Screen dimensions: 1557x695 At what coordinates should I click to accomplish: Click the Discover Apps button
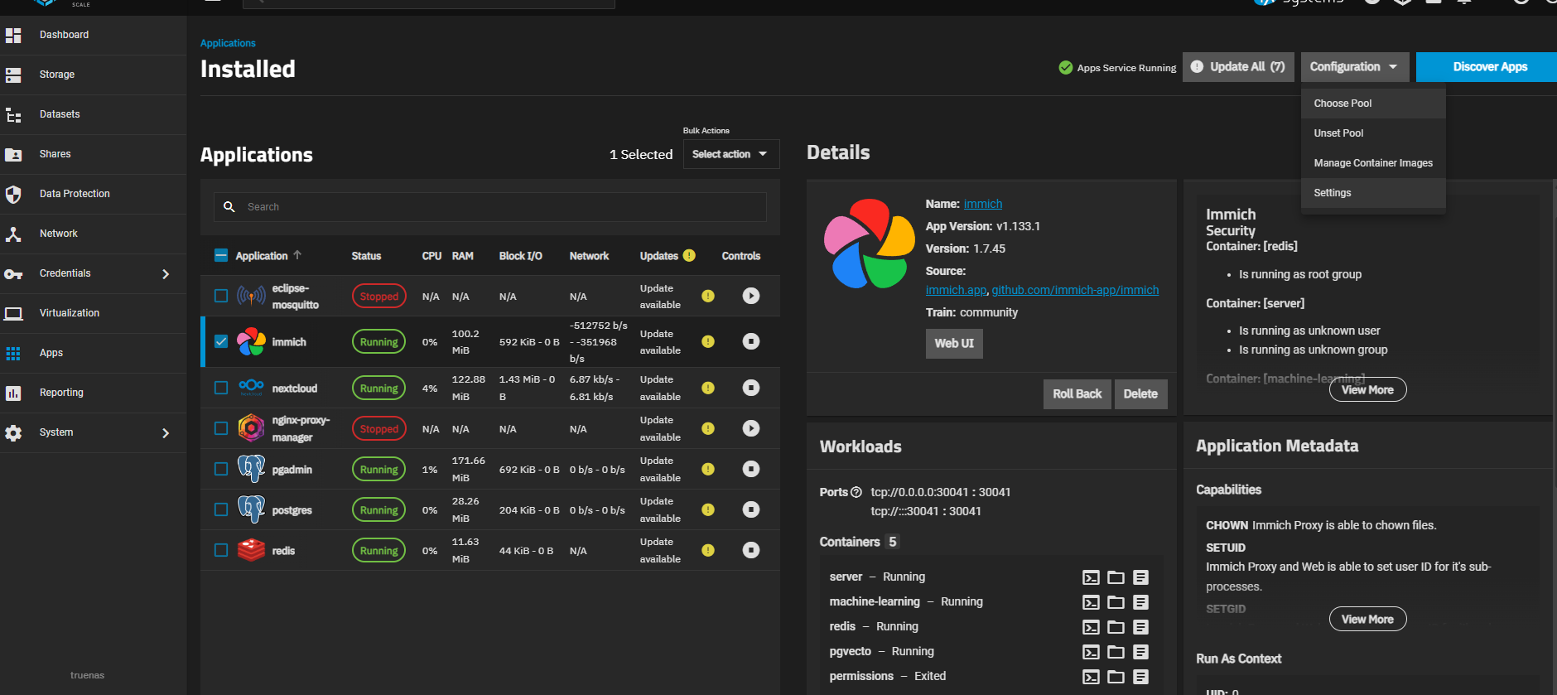coord(1489,67)
